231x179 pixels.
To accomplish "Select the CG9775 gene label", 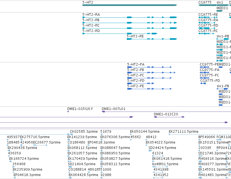I will pos(205,2).
